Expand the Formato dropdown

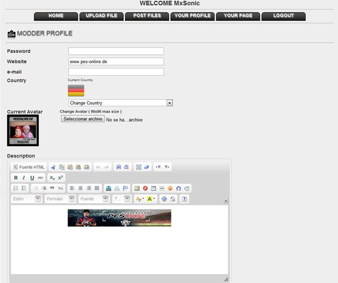(72, 199)
